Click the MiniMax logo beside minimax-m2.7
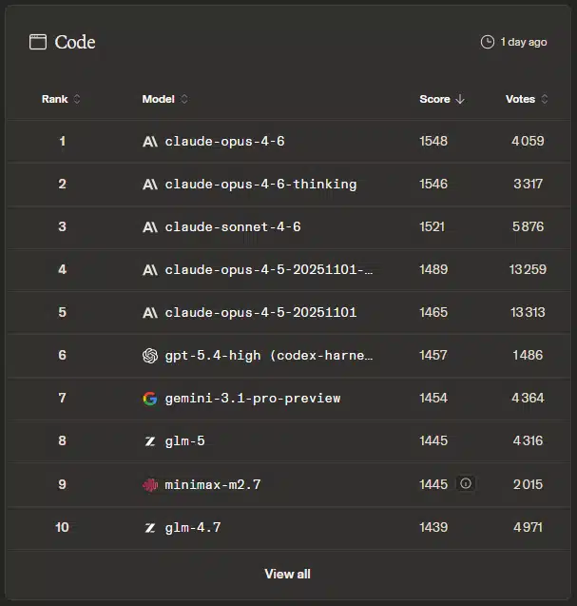577x606 pixels. click(149, 485)
